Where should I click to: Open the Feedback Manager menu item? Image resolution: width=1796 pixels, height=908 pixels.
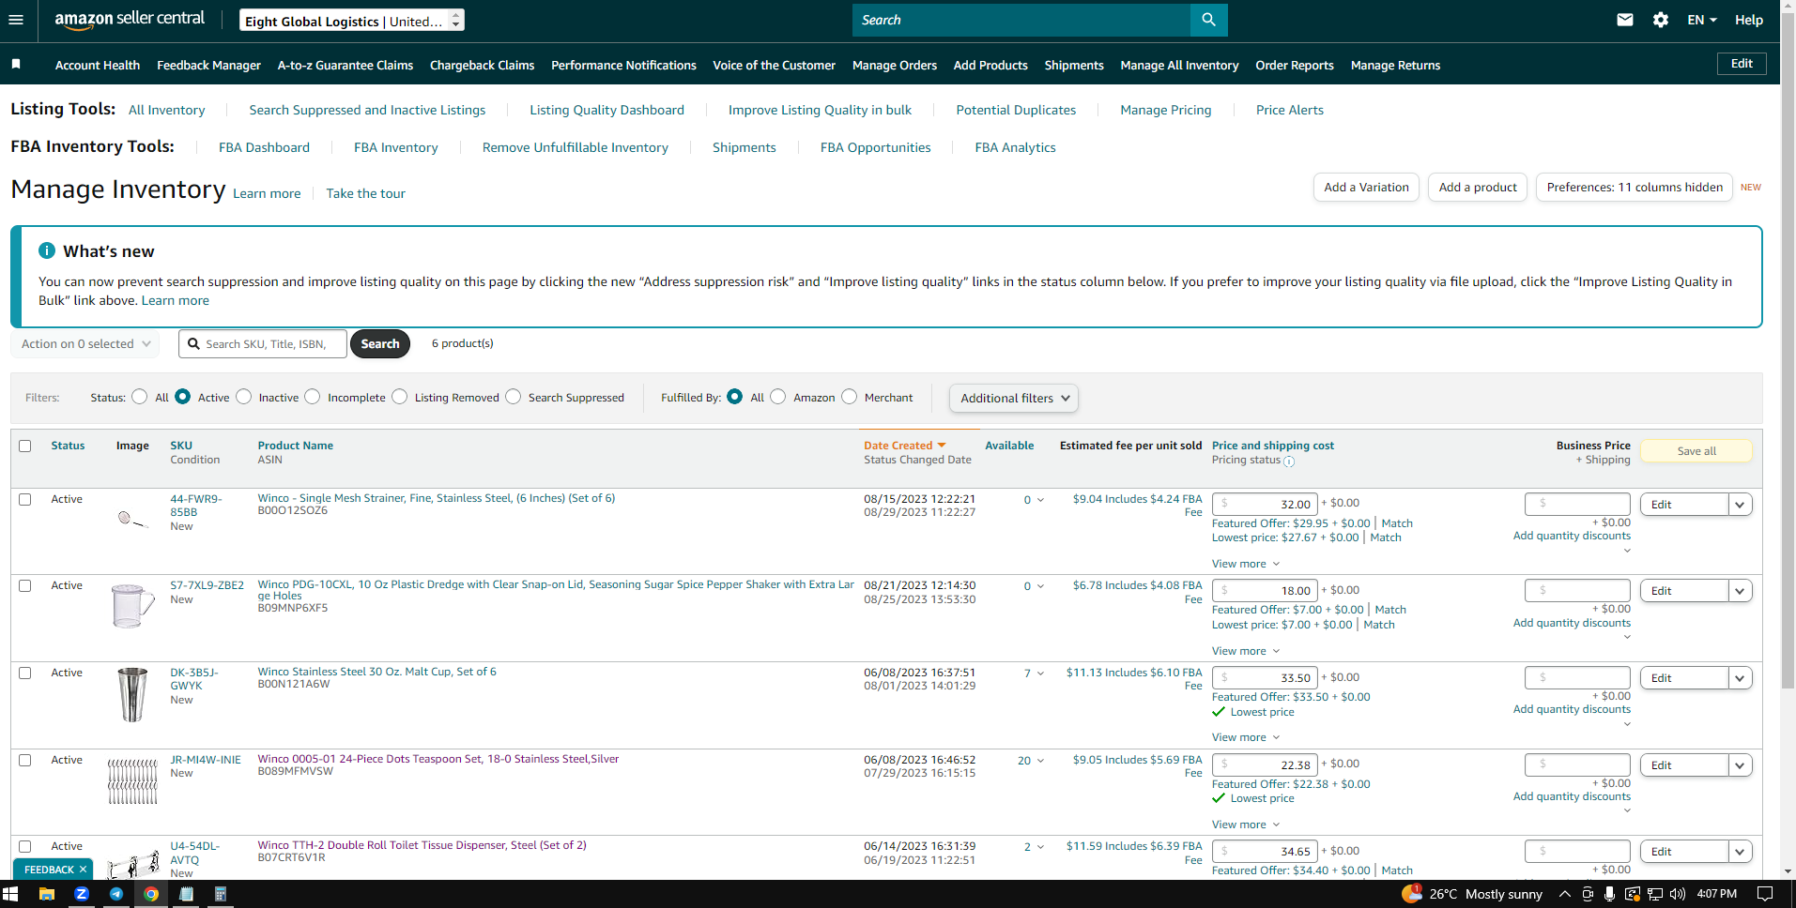208,65
